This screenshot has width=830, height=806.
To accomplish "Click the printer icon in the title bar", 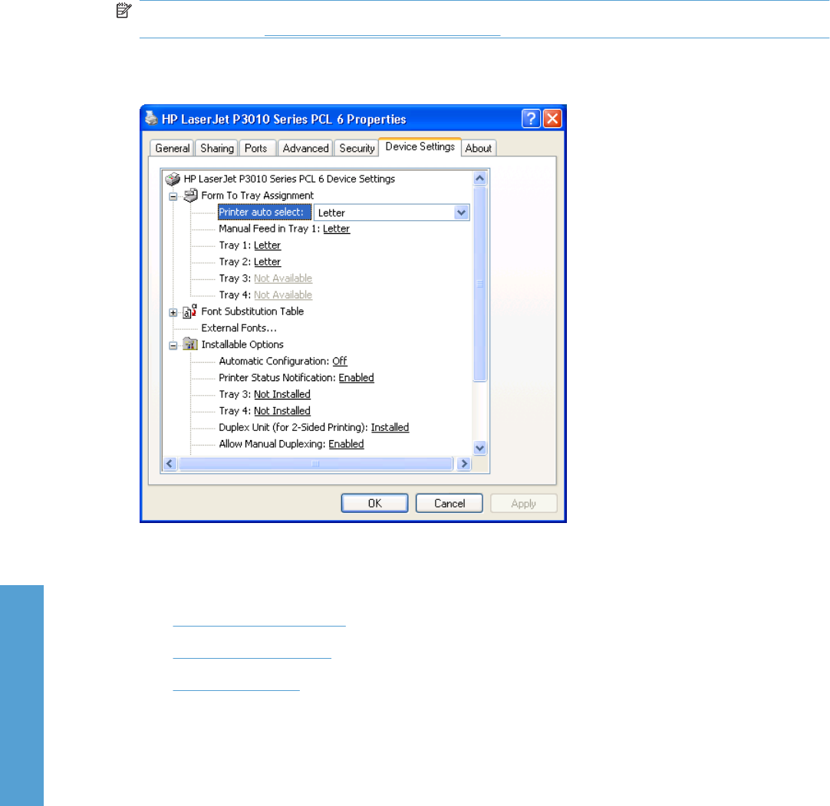I will pyautogui.click(x=151, y=118).
